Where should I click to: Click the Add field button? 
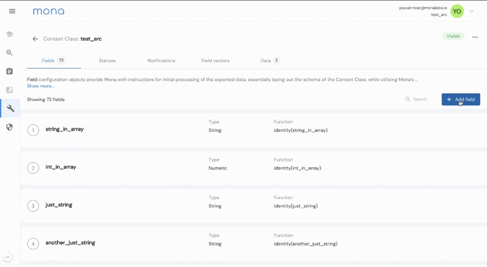461,99
